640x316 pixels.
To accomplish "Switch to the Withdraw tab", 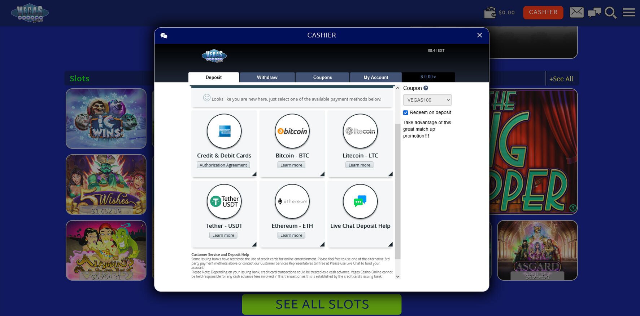I will tap(267, 77).
